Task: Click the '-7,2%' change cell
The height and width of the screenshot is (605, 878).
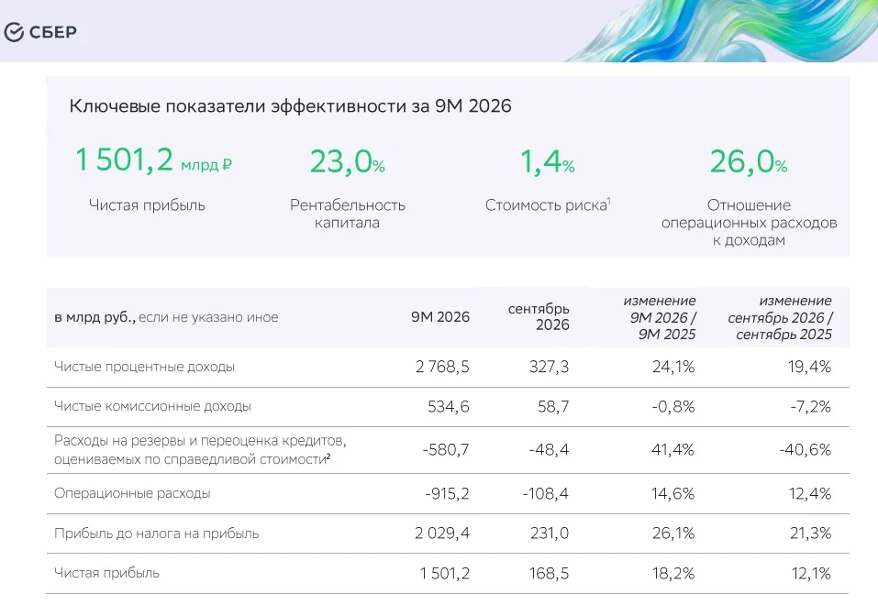Action: coord(810,406)
